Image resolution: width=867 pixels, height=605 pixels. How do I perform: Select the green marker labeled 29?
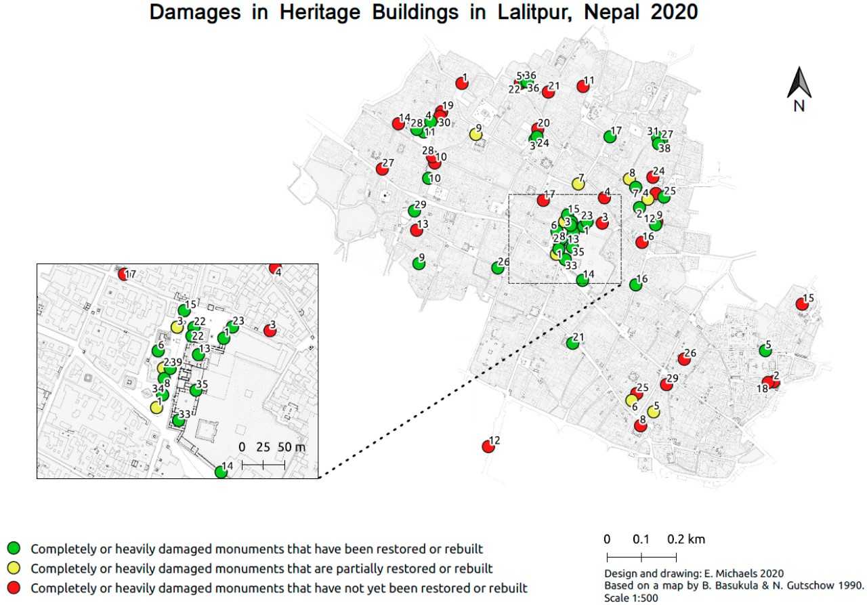point(415,211)
